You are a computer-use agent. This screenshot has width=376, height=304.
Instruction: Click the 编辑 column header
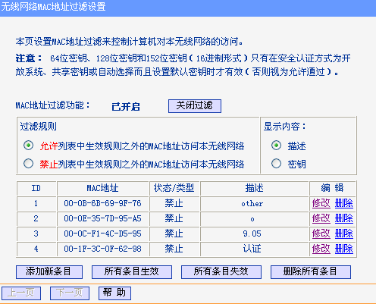coord(332,188)
